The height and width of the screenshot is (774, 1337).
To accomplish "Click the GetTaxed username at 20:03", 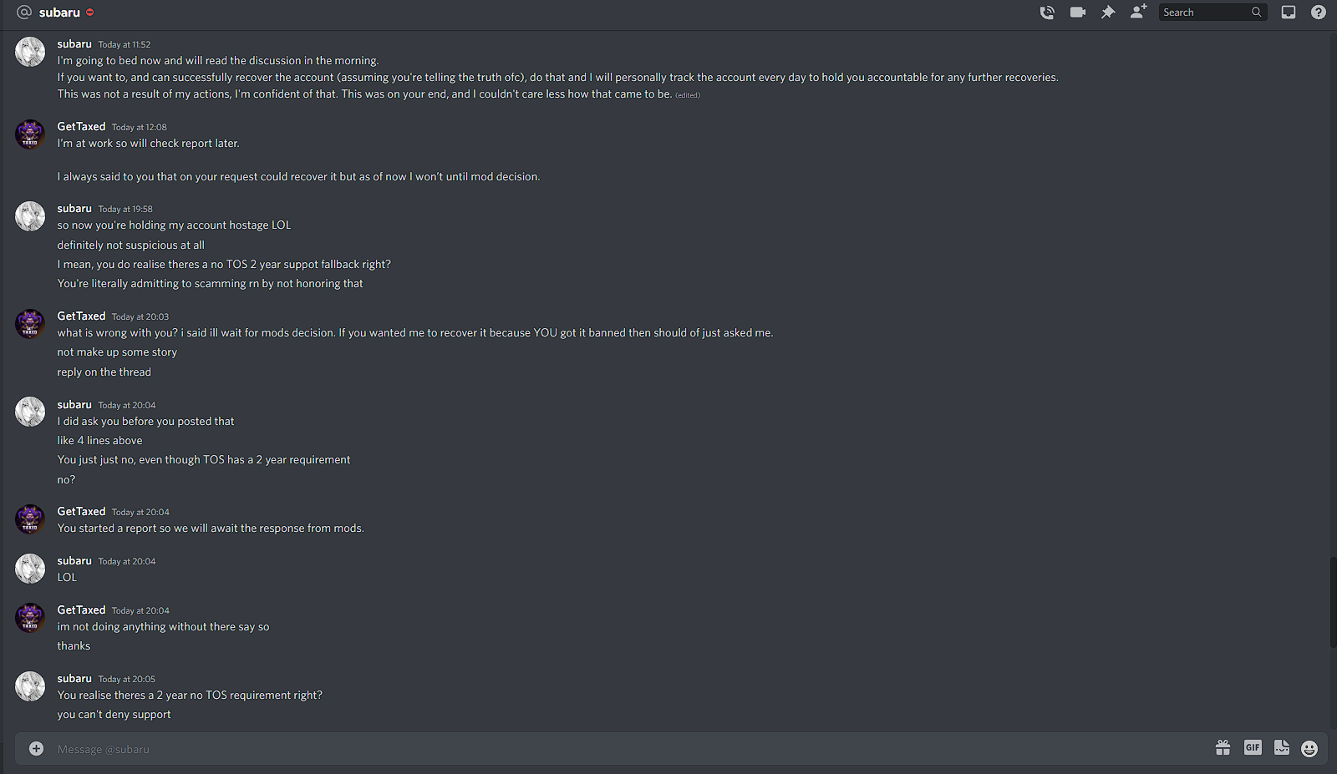I will [x=81, y=316].
